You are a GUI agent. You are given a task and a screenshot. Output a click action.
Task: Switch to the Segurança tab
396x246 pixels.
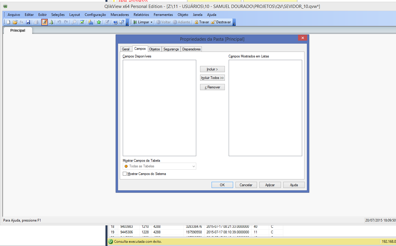coord(171,49)
